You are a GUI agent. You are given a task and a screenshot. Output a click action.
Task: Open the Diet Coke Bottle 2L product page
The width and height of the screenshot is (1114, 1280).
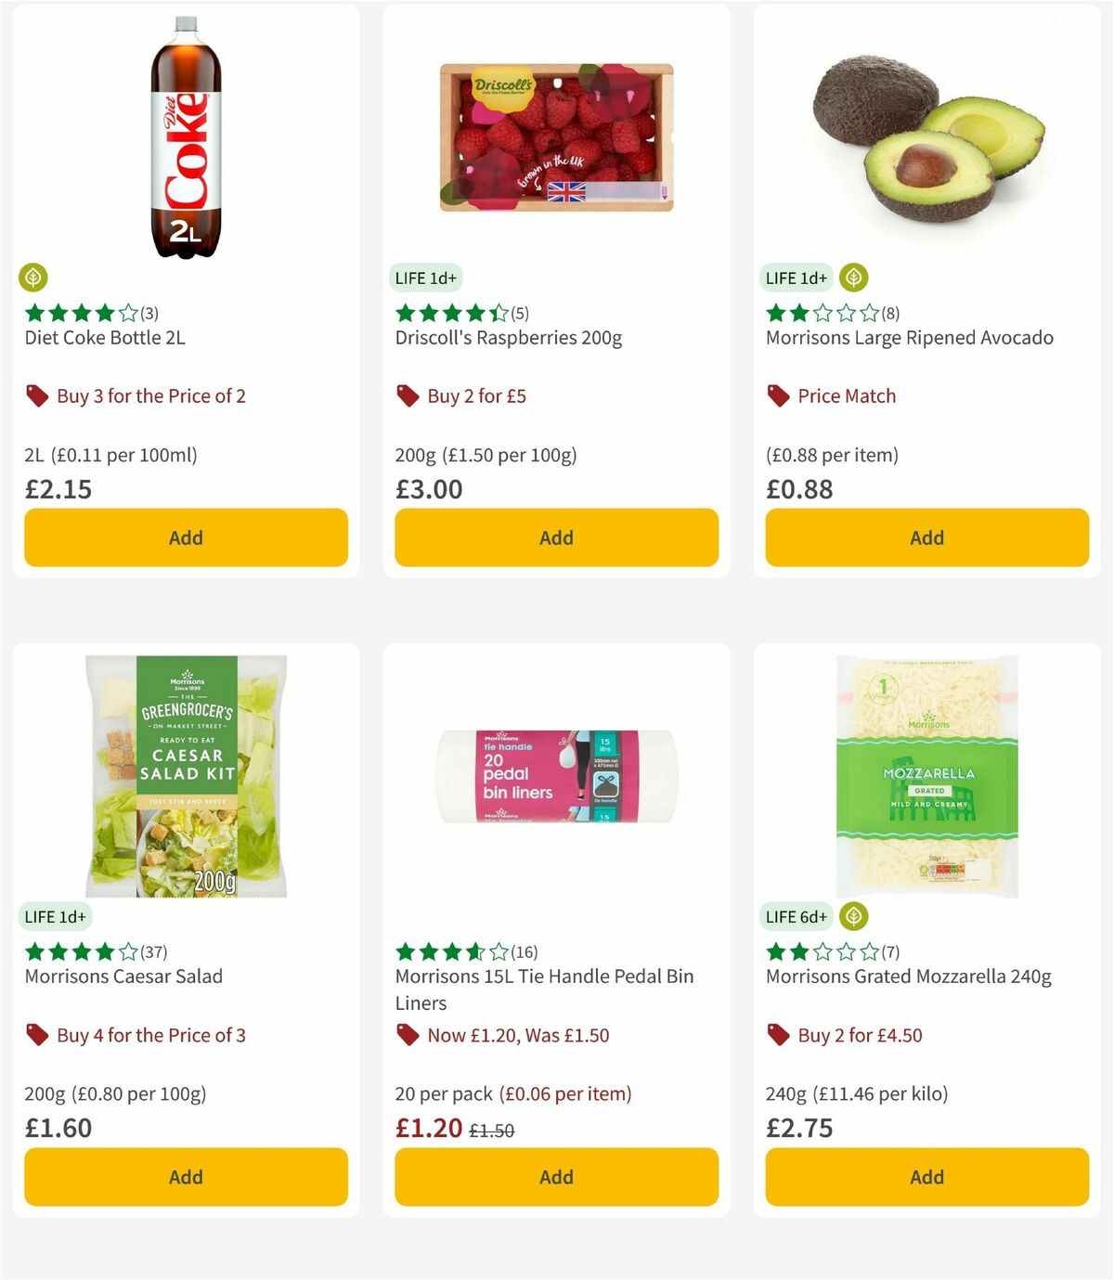click(x=104, y=338)
